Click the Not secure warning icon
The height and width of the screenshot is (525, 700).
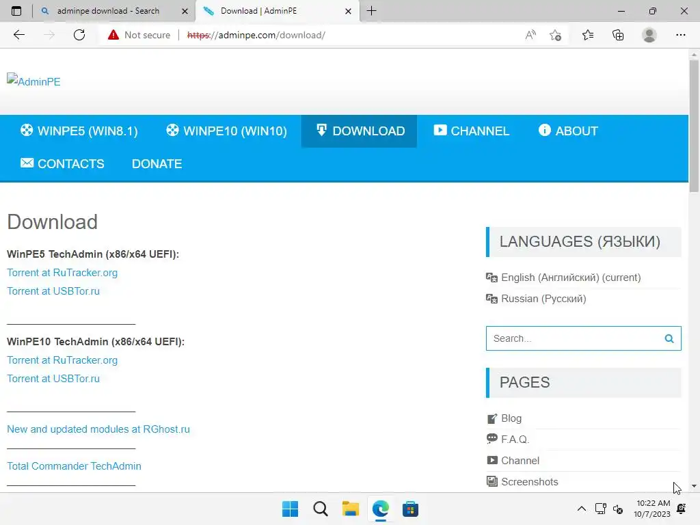click(113, 35)
